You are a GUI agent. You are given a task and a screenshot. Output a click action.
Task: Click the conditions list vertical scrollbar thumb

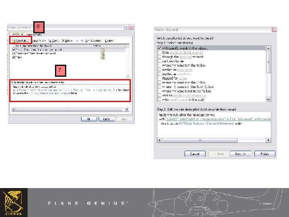tap(269, 62)
